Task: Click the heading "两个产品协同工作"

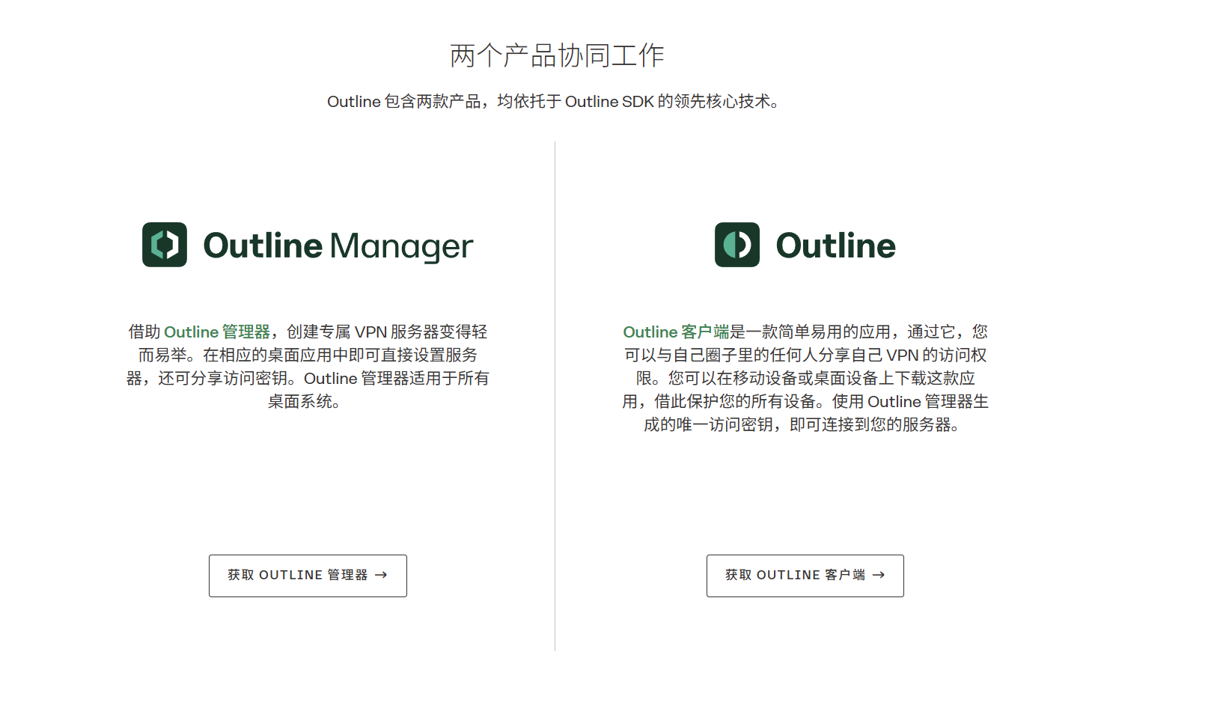Action: tap(557, 55)
